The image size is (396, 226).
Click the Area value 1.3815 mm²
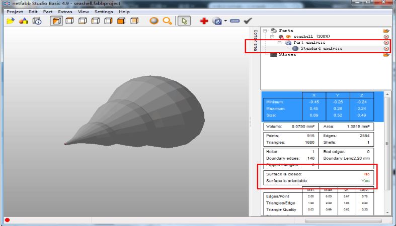tap(358, 127)
